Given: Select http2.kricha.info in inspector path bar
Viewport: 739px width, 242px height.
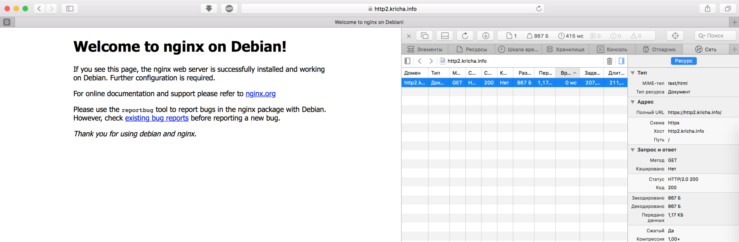Looking at the screenshot, I should pos(463,61).
